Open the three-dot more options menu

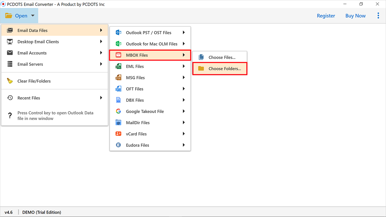378,16
